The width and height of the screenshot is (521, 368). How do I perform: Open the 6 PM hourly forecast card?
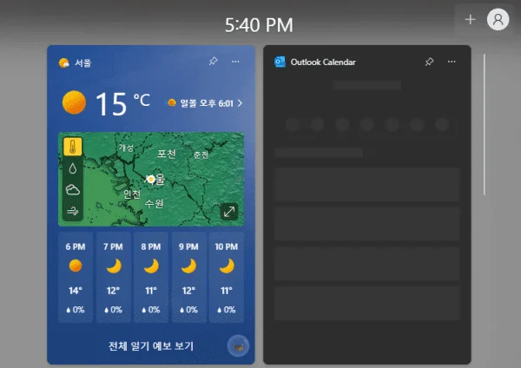[x=76, y=278]
